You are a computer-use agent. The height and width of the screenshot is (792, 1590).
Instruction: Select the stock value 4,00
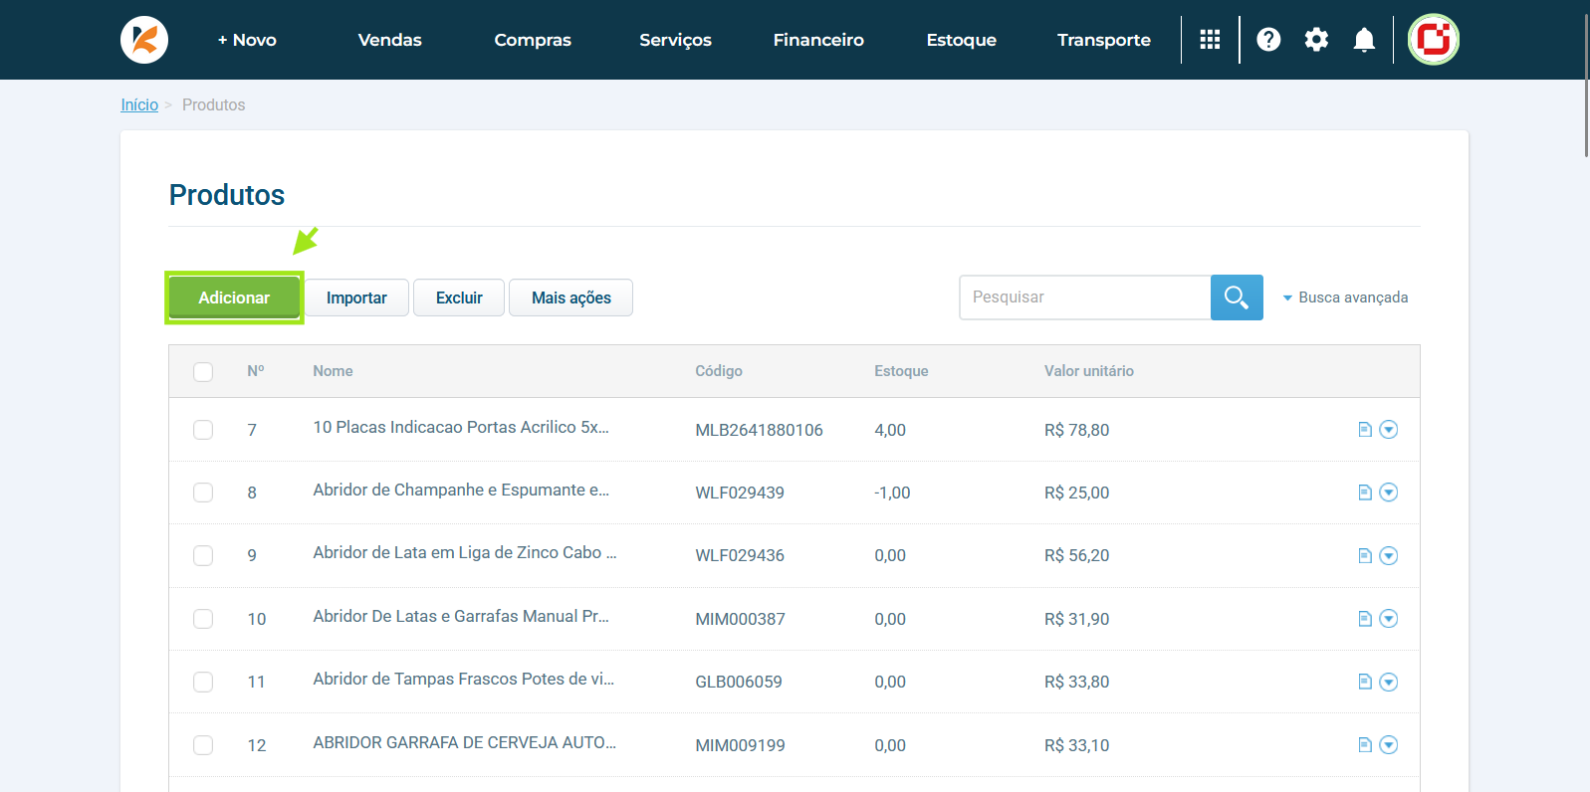point(890,430)
